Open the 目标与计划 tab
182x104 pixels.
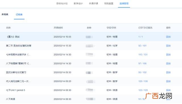[62, 4]
